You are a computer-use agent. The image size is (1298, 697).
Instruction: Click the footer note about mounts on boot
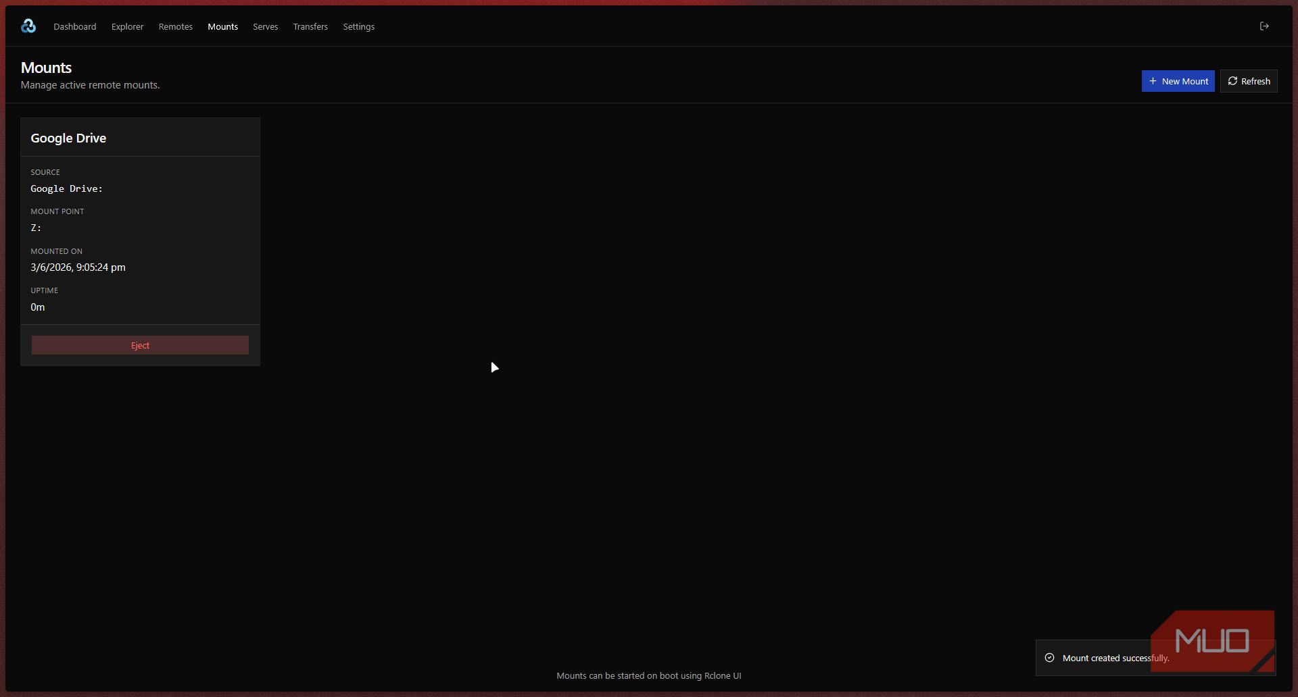(x=649, y=675)
